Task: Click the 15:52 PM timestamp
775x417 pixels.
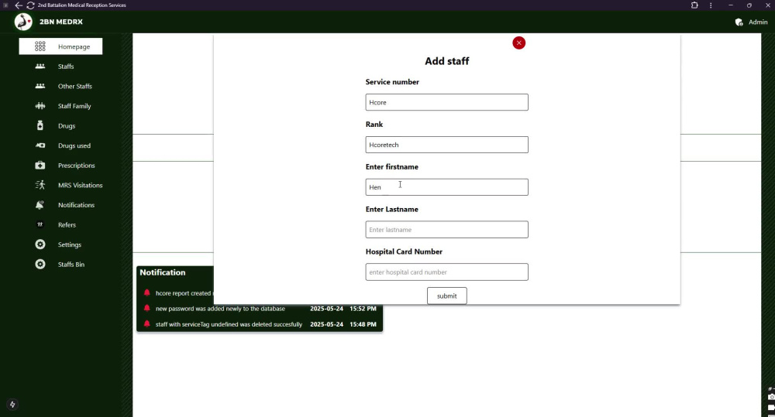Action: (x=363, y=309)
